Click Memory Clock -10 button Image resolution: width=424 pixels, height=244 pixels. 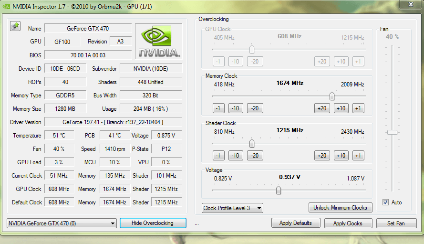[236, 108]
